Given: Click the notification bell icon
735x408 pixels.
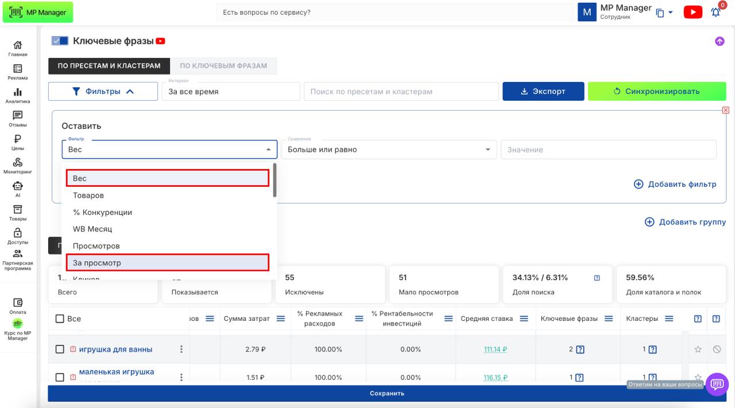Looking at the screenshot, I should click(715, 12).
